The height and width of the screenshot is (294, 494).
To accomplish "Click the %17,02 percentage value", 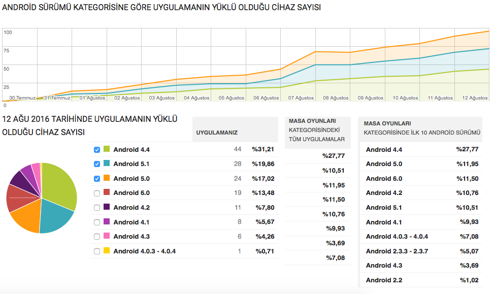I will pos(263,179).
